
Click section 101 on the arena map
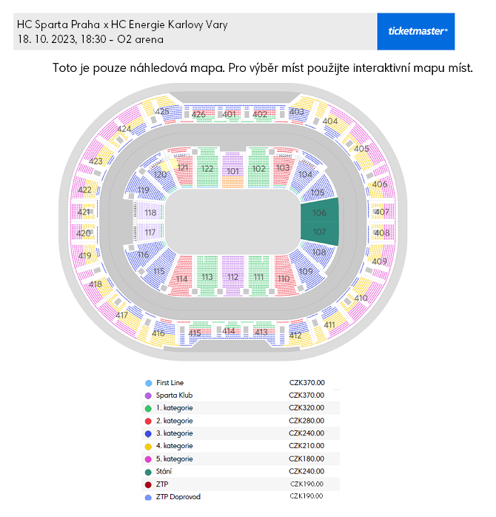click(233, 171)
